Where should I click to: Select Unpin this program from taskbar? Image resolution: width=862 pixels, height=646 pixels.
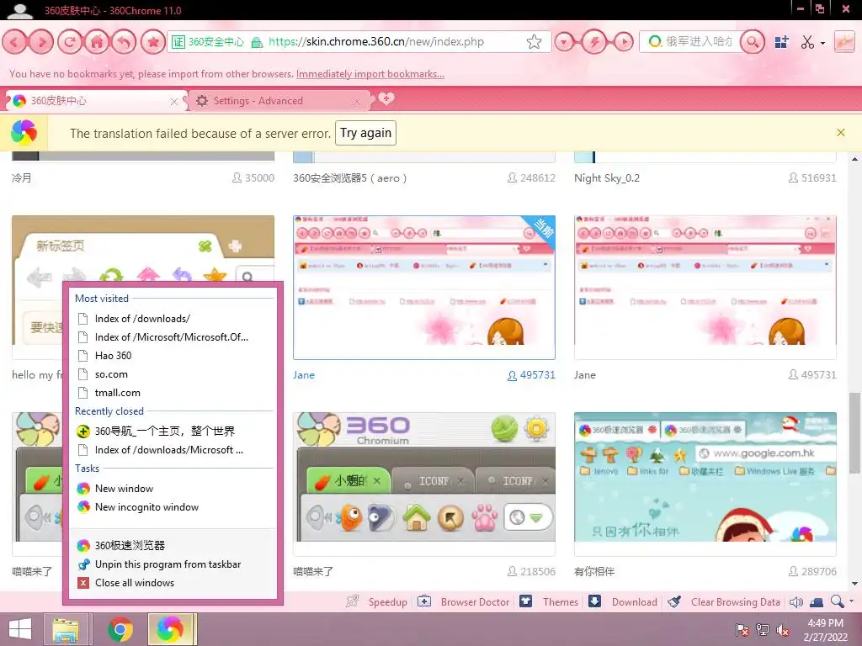173,564
